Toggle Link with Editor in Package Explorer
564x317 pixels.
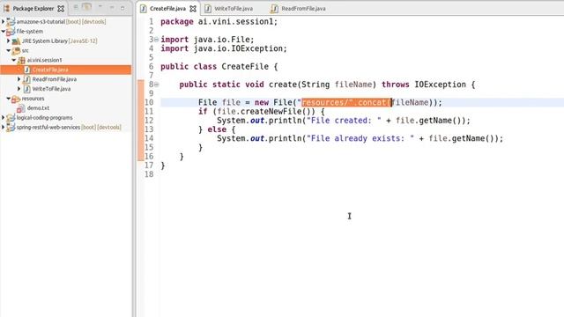tap(86, 7)
